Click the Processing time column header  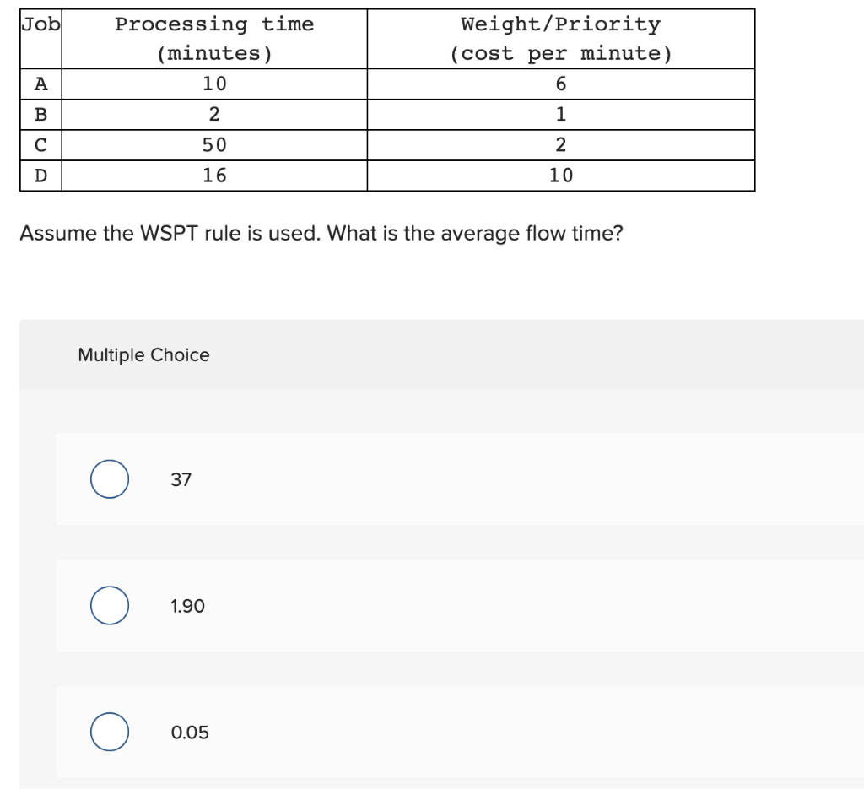click(x=216, y=39)
